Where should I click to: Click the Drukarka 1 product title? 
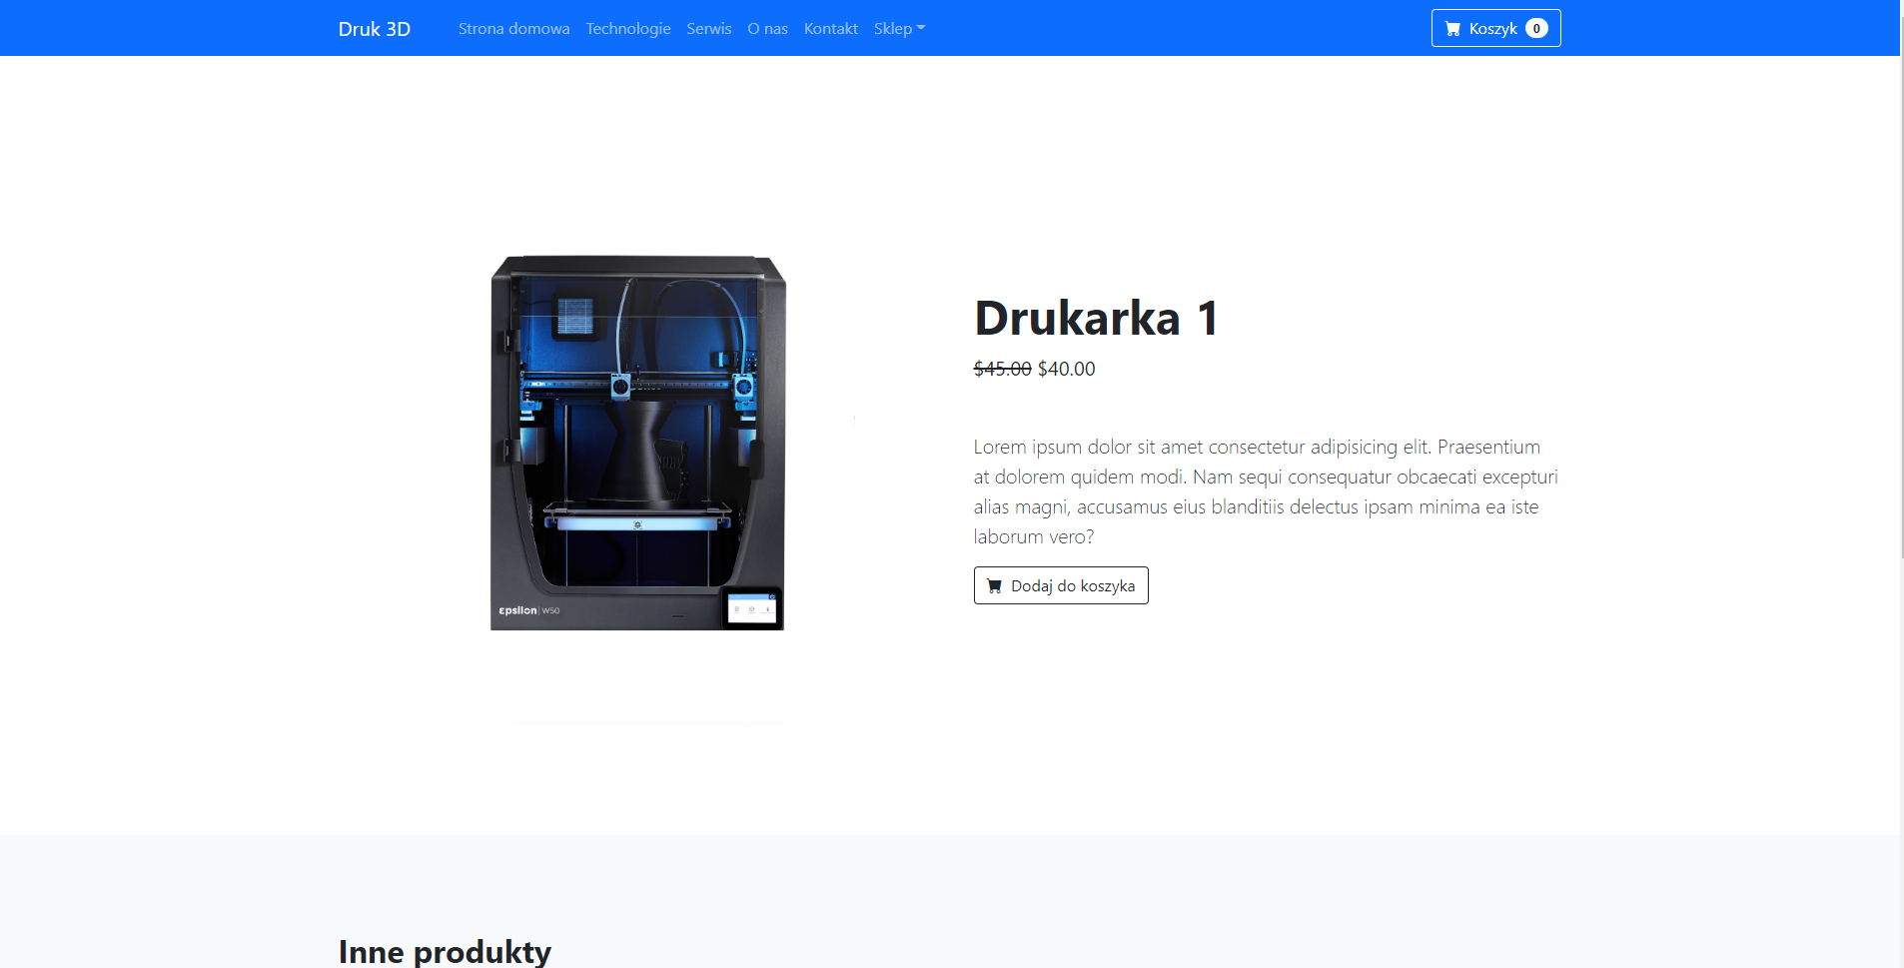tap(1095, 318)
